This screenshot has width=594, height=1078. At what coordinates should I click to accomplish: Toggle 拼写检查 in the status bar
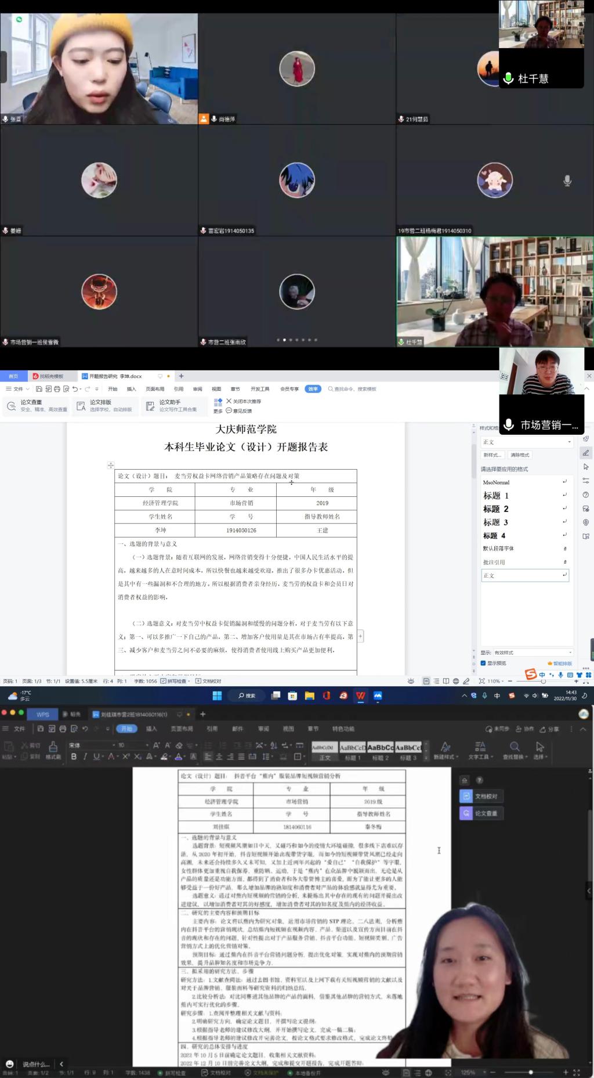(173, 681)
